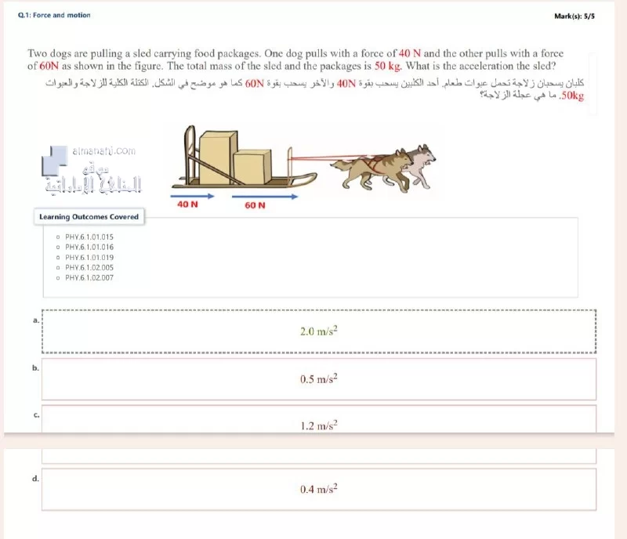Click the English question text paragraph

click(x=295, y=60)
